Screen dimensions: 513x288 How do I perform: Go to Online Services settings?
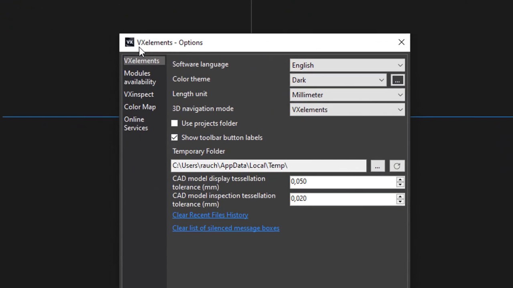(x=136, y=123)
